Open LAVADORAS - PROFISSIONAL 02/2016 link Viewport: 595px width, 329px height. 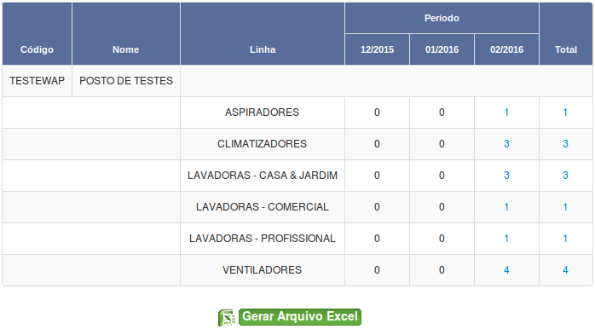506,239
